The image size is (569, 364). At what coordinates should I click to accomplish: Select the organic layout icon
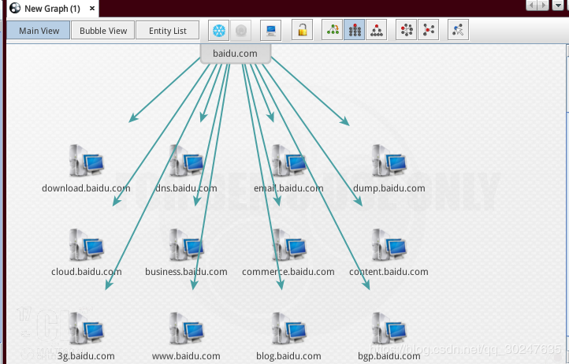pyautogui.click(x=429, y=30)
